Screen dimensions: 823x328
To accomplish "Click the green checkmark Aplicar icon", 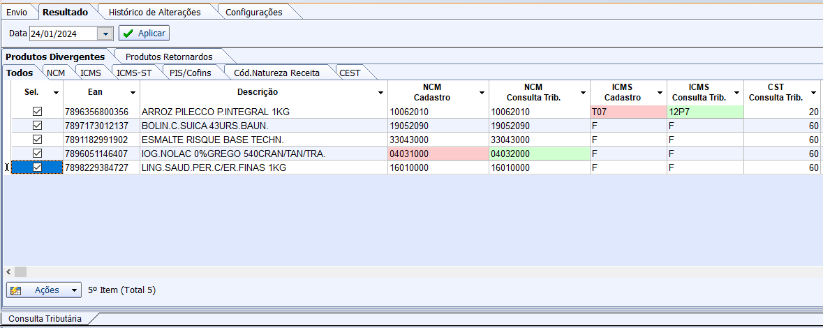I will click(128, 33).
